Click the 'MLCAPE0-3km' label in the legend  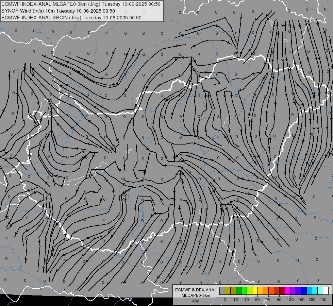pos(196,295)
